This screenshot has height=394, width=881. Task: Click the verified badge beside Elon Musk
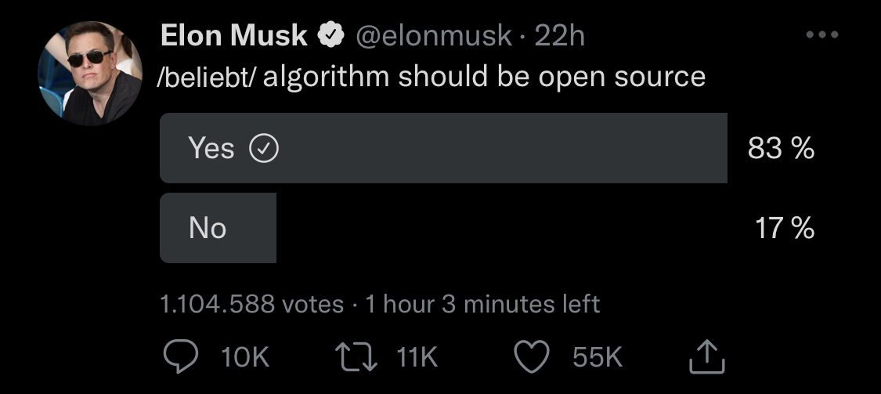point(331,36)
